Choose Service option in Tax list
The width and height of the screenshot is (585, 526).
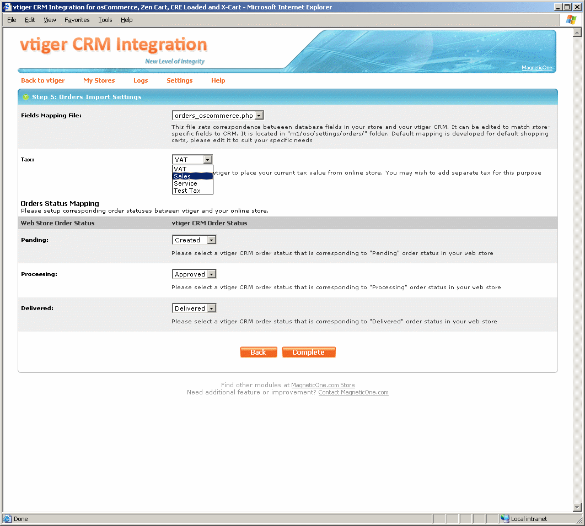(192, 183)
